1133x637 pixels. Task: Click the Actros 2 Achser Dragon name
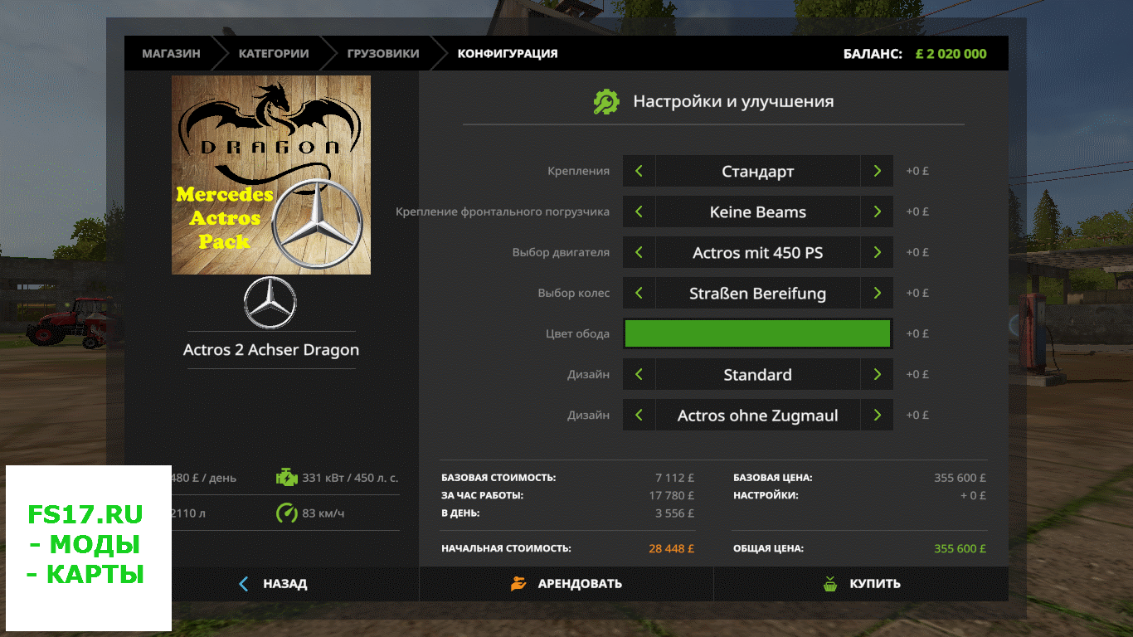click(x=271, y=350)
